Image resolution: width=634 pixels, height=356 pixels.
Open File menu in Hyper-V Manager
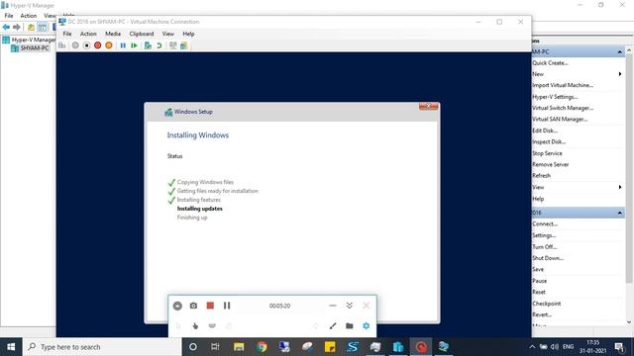coord(9,16)
